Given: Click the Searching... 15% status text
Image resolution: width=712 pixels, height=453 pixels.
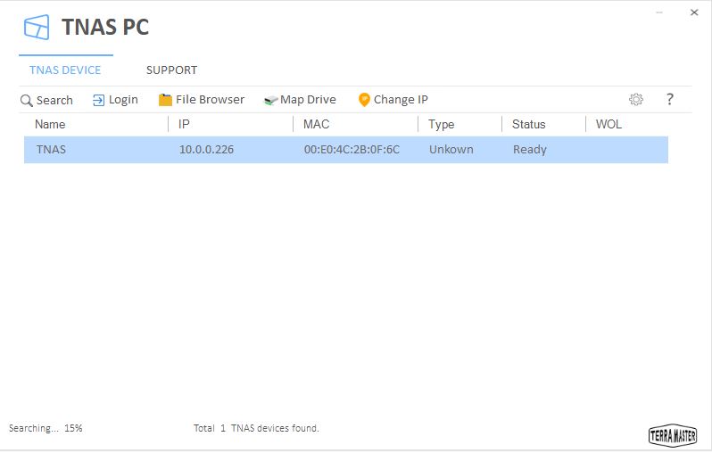Looking at the screenshot, I should (x=46, y=428).
